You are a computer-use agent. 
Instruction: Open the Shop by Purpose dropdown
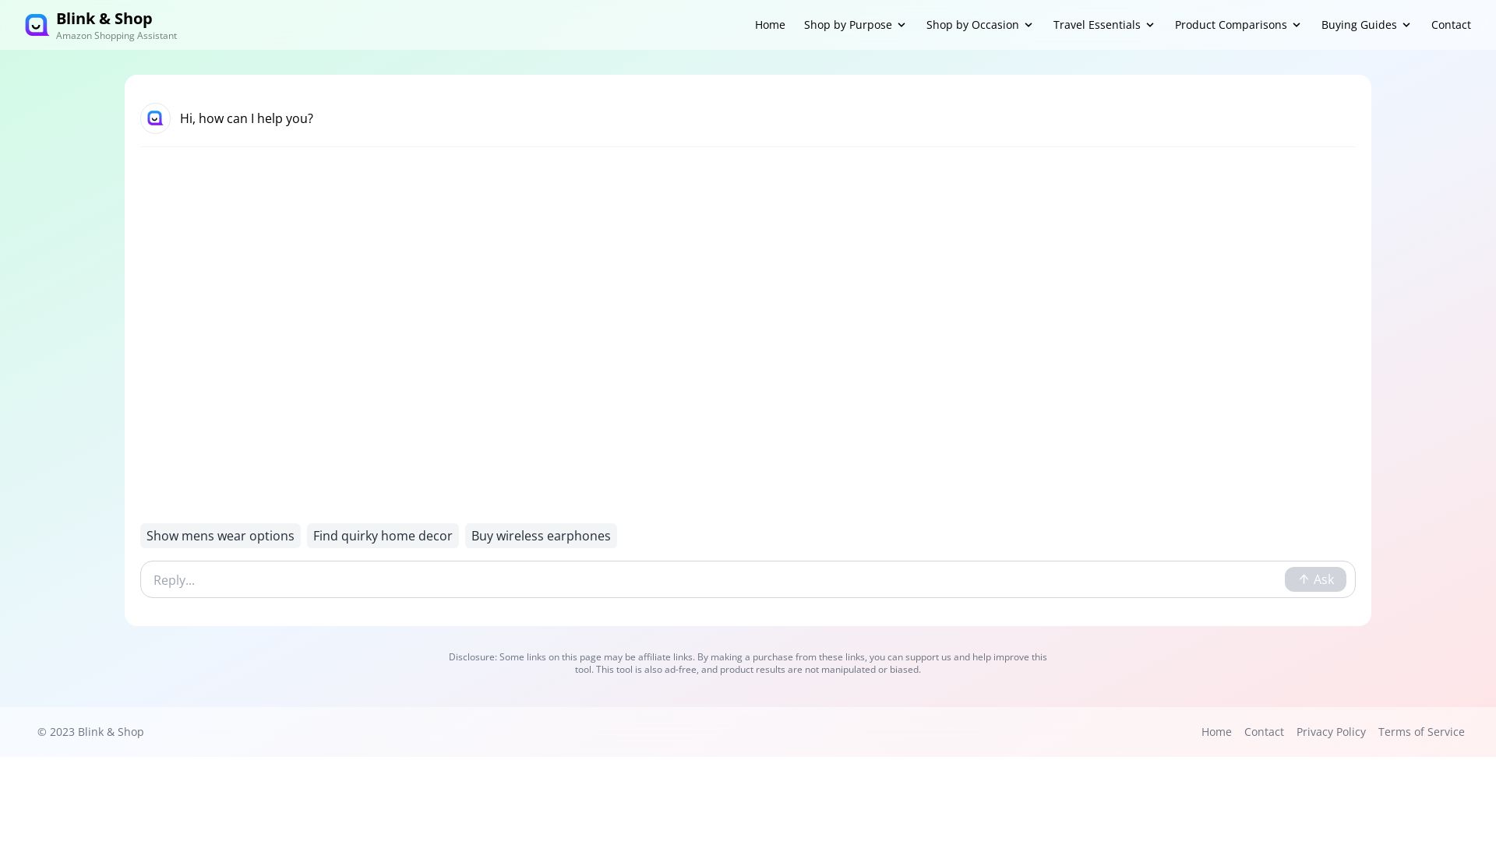pos(854,24)
